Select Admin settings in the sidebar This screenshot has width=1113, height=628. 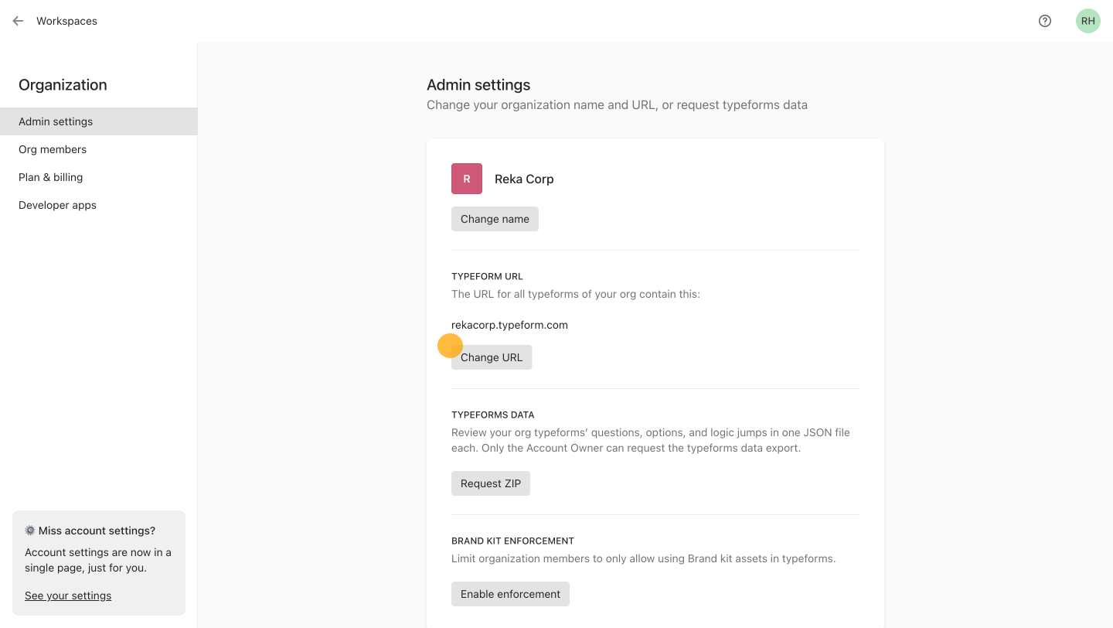pos(99,121)
